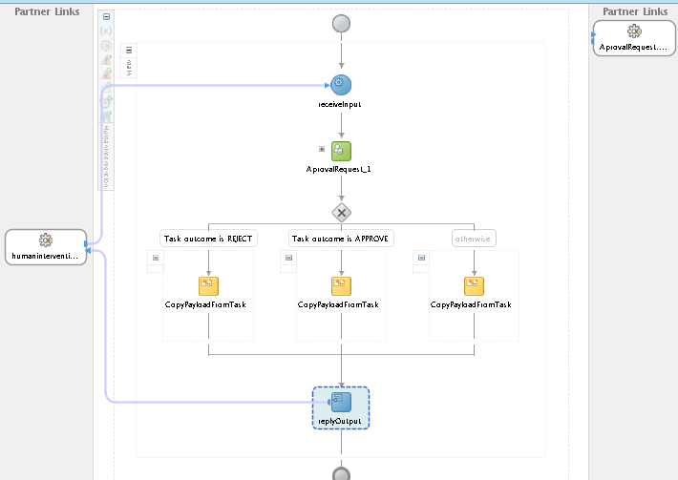Select the AprovalRequest partner link gear icon
This screenshot has height=480, width=678.
pyautogui.click(x=634, y=31)
